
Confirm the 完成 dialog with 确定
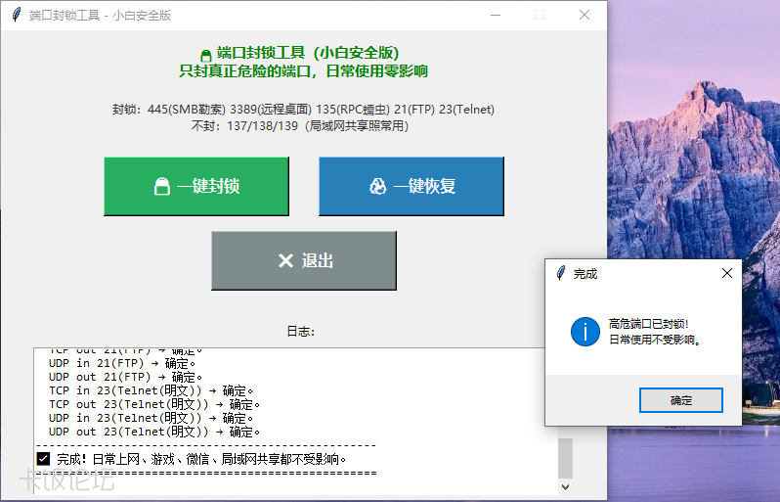(x=681, y=400)
